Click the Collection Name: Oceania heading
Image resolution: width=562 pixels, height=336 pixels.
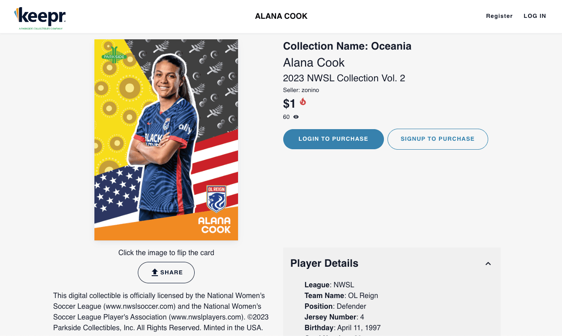pyautogui.click(x=347, y=46)
